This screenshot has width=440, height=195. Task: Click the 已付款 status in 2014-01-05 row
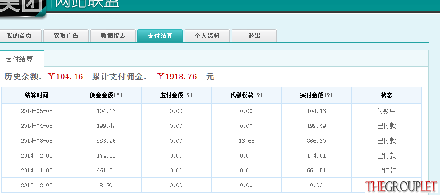pos(386,170)
